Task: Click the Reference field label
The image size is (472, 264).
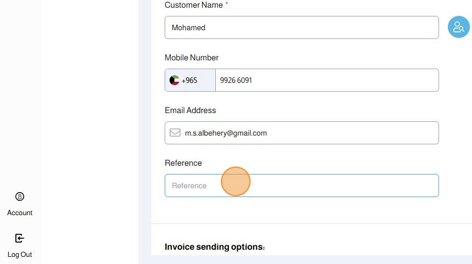Action: point(183,163)
